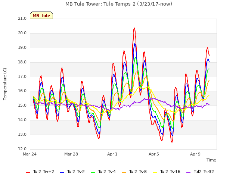
Task: Click the Apr 1 x-axis tick label
Action: (x=112, y=154)
